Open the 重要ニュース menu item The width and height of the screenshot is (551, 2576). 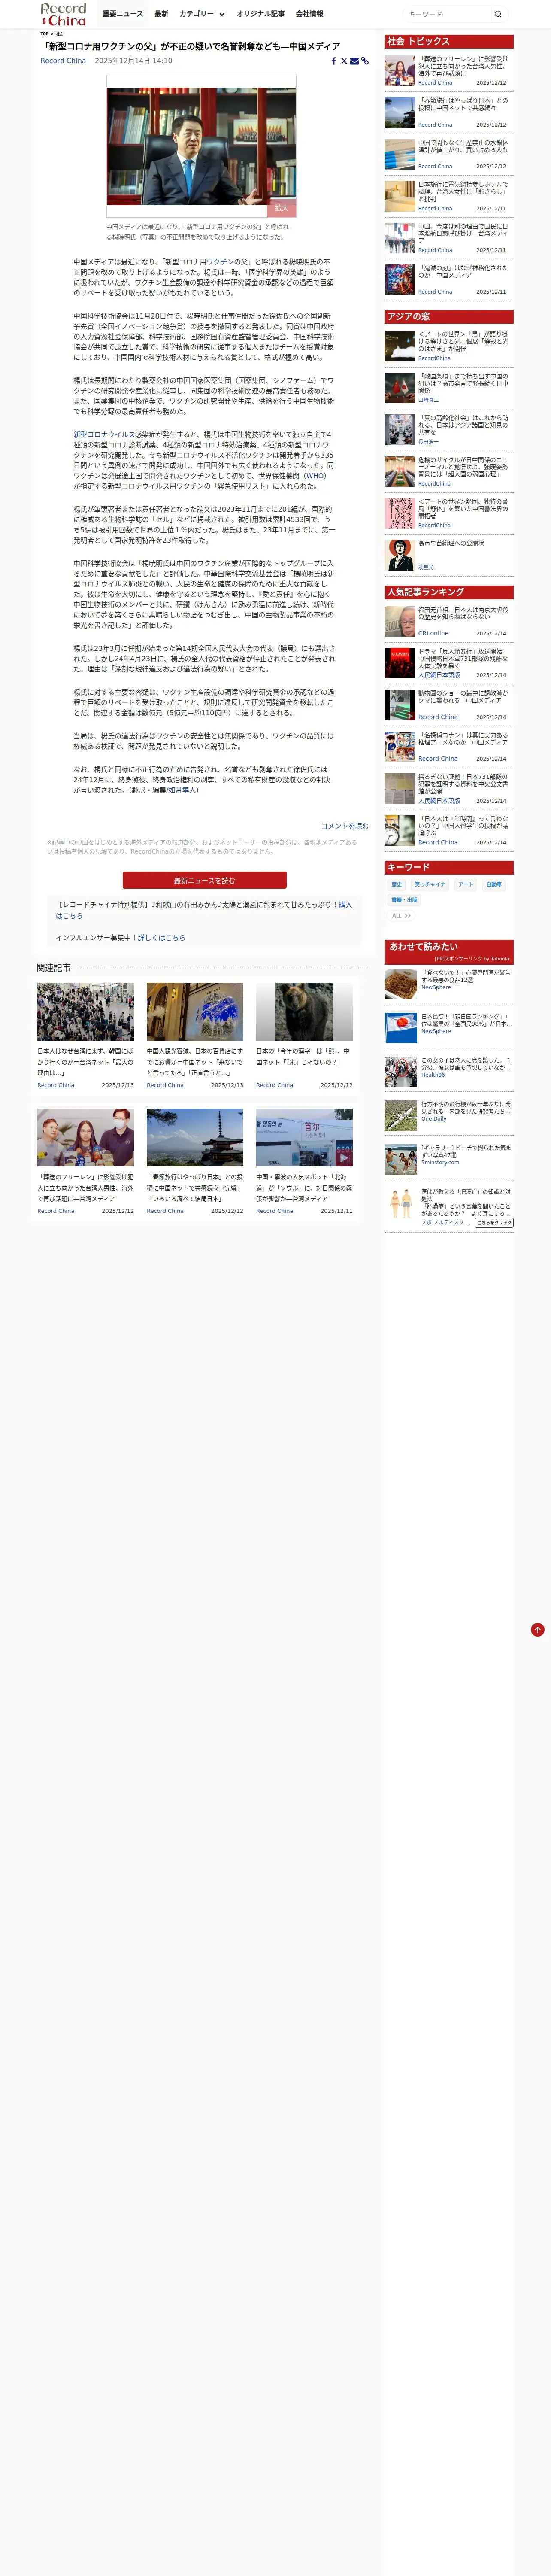pos(123,14)
